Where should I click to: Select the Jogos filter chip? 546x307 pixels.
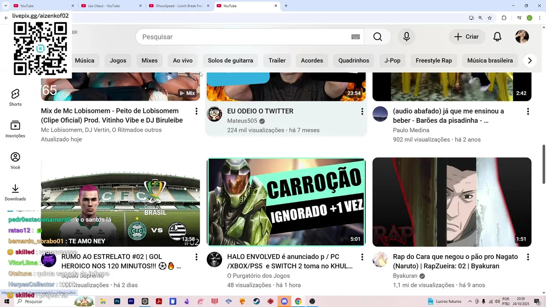click(118, 61)
